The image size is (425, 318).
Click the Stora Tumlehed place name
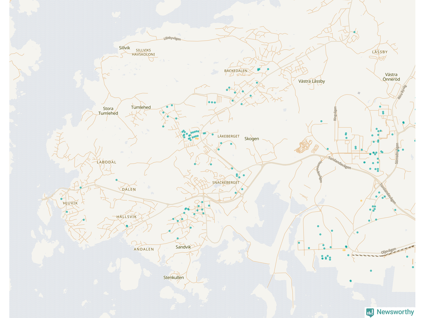click(x=108, y=111)
